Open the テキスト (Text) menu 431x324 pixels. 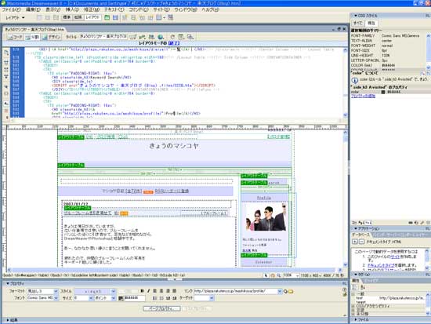click(114, 9)
